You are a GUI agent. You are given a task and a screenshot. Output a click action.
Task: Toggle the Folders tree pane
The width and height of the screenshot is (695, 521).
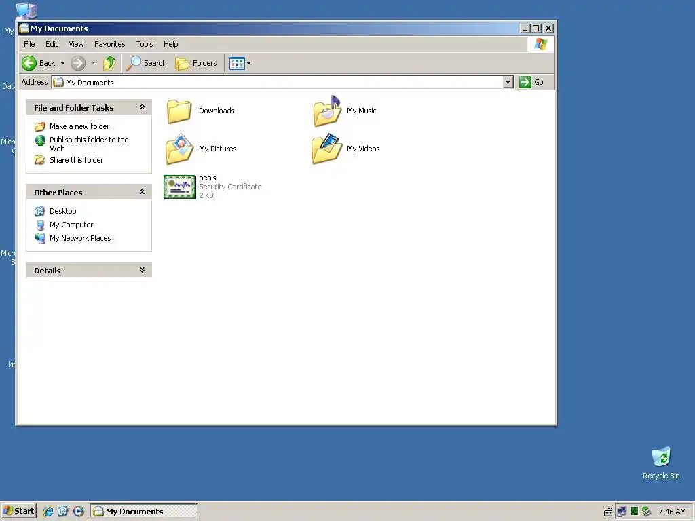[x=196, y=63]
